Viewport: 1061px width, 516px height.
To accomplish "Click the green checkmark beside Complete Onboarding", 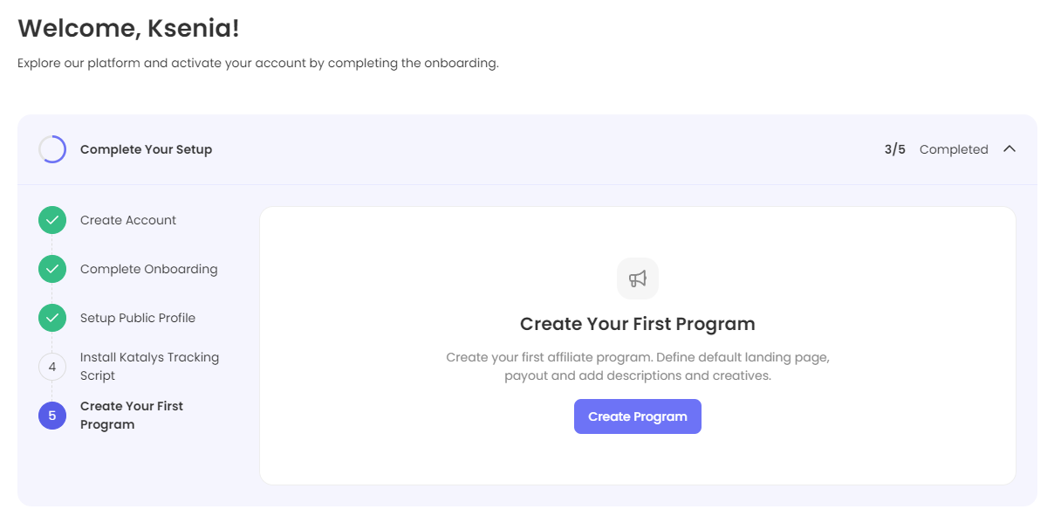I will pyautogui.click(x=52, y=269).
